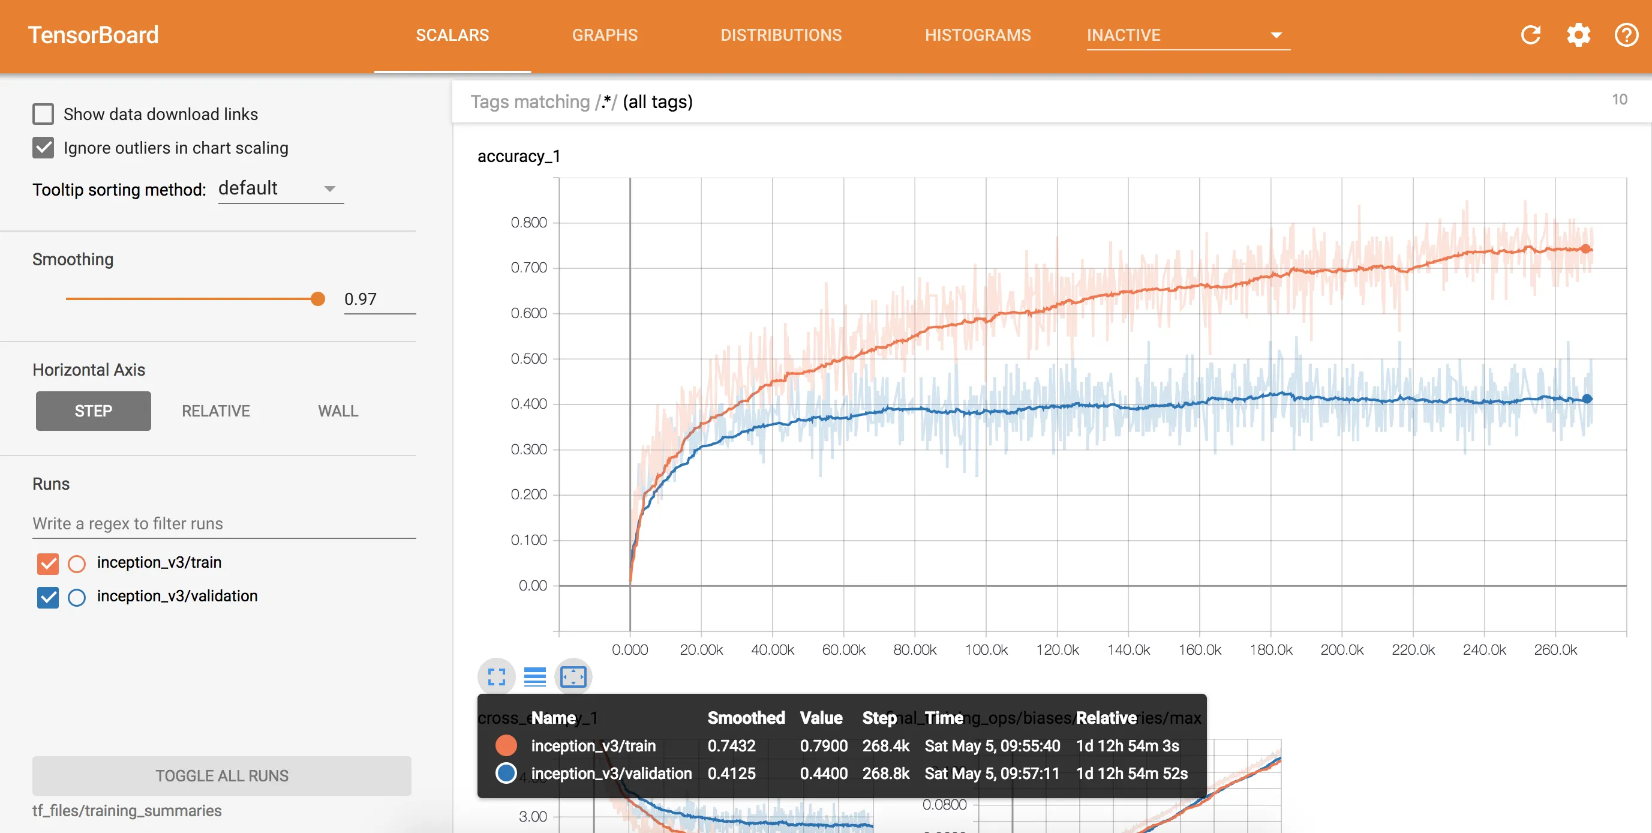The width and height of the screenshot is (1652, 833).
Task: Open the HISTOGRAMS tab
Action: [977, 35]
